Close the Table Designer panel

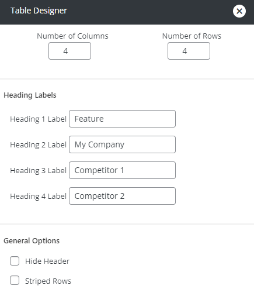pyautogui.click(x=239, y=11)
